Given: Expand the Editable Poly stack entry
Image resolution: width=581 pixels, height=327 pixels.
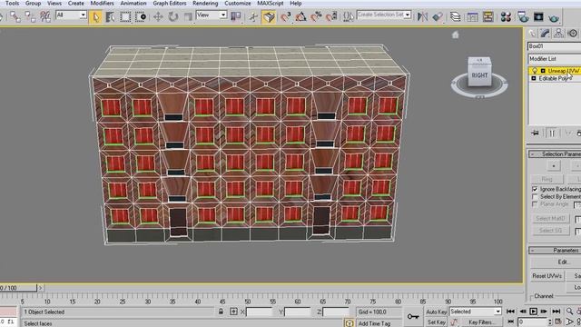Looking at the screenshot, I should (x=534, y=78).
